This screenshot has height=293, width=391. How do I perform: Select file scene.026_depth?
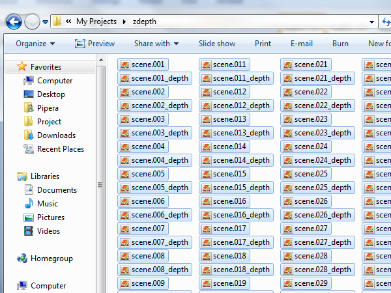point(318,215)
